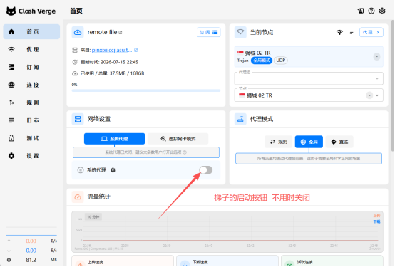The width and height of the screenshot is (395, 267).
Task: Open remote file external link icon
Action: [x=120, y=33]
